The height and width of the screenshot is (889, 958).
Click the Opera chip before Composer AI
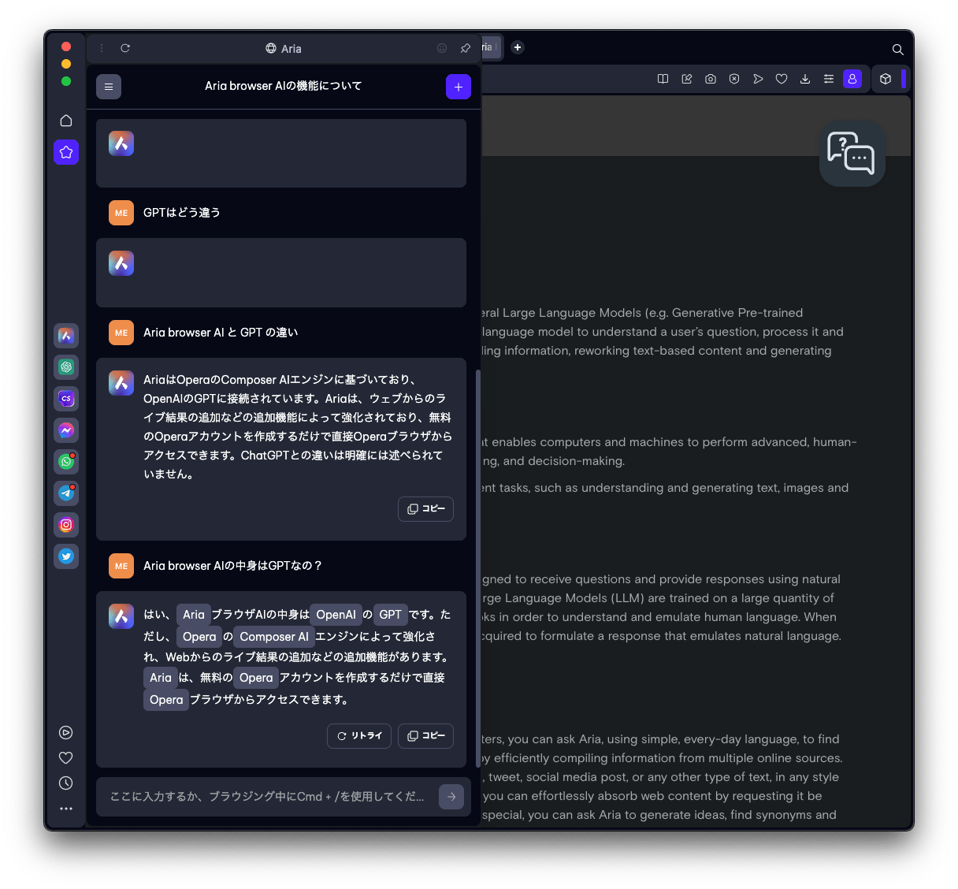pos(199,637)
